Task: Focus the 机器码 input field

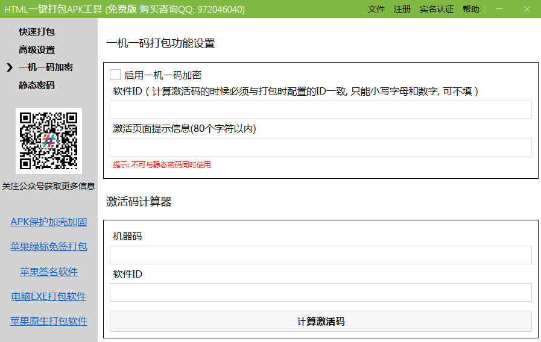Action: [x=320, y=255]
